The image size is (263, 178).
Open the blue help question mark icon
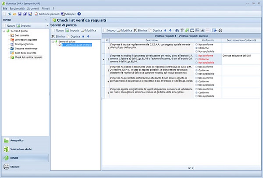(x=79, y=14)
